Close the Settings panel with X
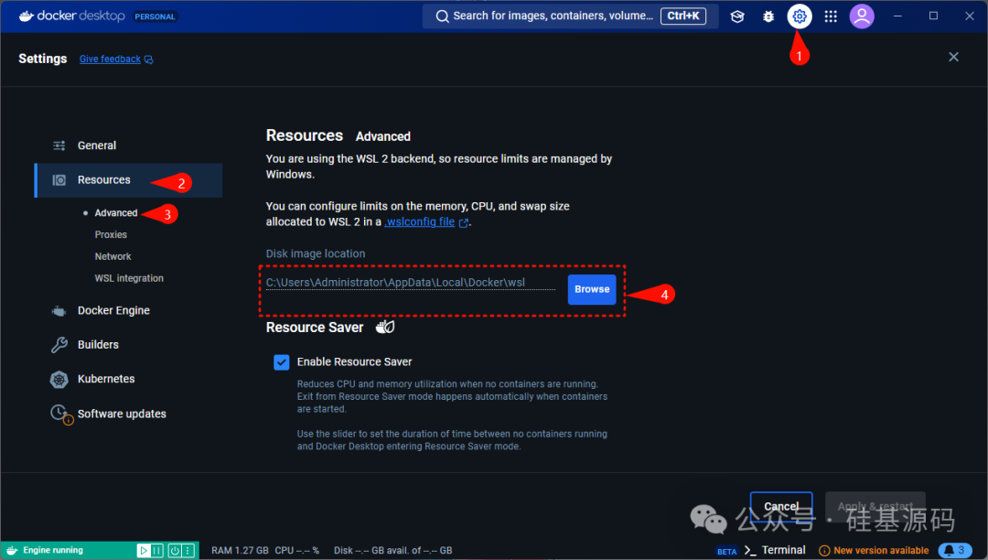Viewport: 988px width, 560px height. click(x=953, y=58)
